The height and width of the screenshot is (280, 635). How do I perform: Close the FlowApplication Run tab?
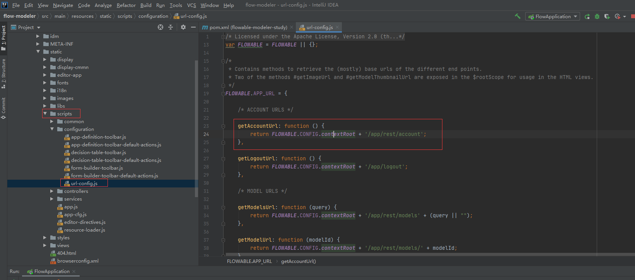74,271
